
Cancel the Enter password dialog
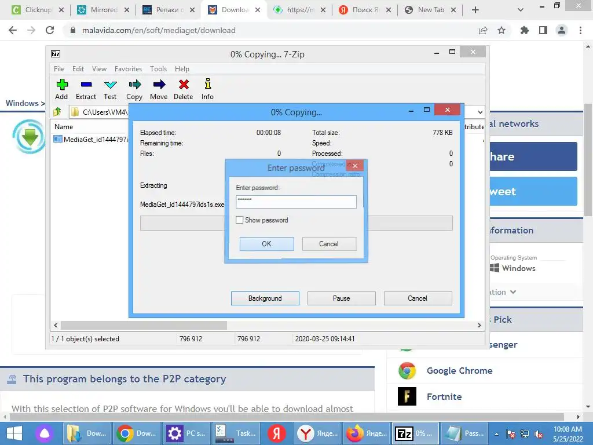click(x=329, y=244)
